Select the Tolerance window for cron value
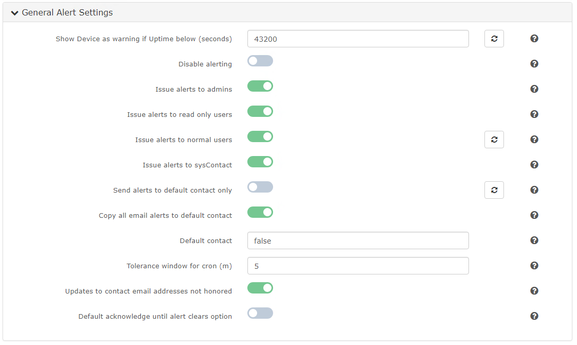Screen dimensions: 577x345 tap(358, 266)
